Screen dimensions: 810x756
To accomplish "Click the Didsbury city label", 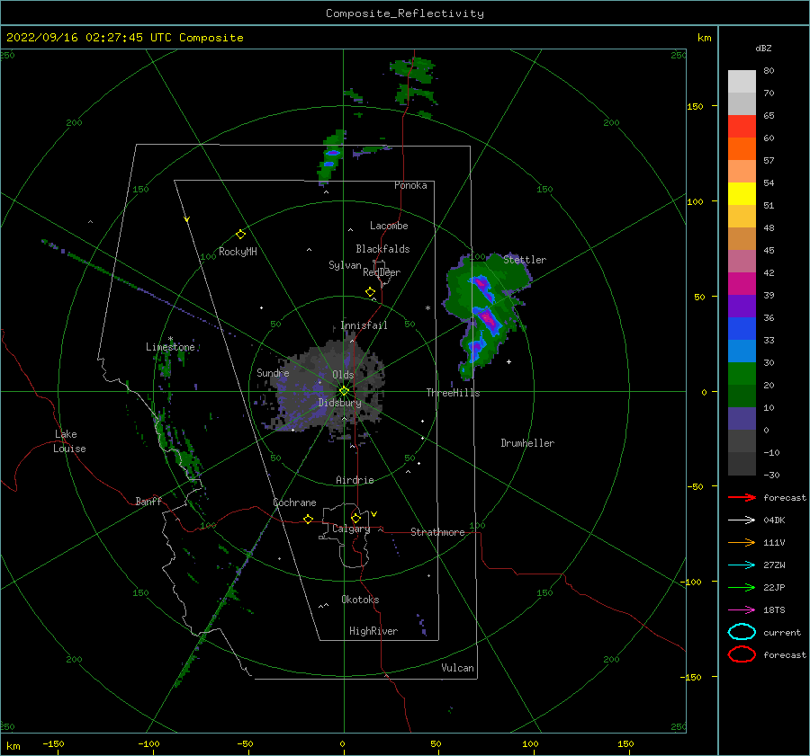I will [x=339, y=403].
